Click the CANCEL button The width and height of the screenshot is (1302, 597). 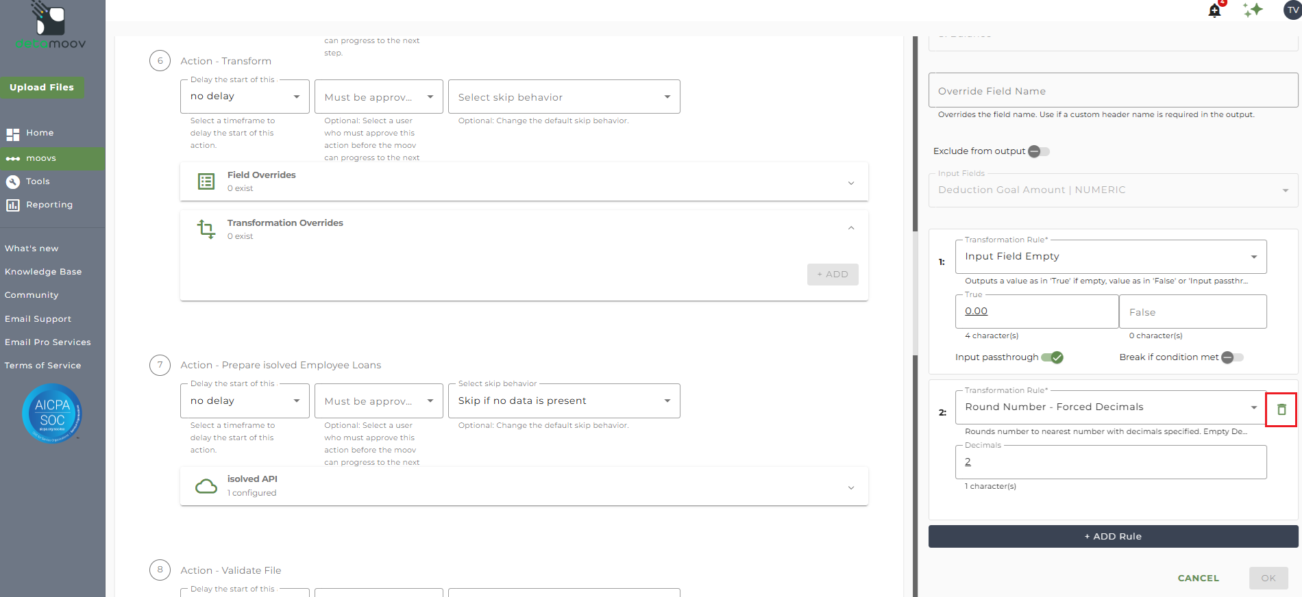[1199, 578]
